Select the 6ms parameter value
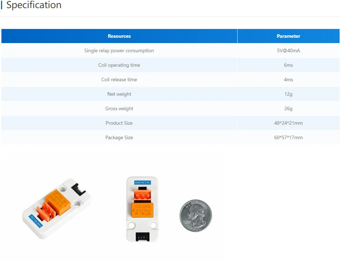Viewport: 341px width, 261px height. pyautogui.click(x=288, y=65)
